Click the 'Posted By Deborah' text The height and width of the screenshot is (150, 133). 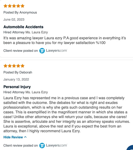coord(18,72)
